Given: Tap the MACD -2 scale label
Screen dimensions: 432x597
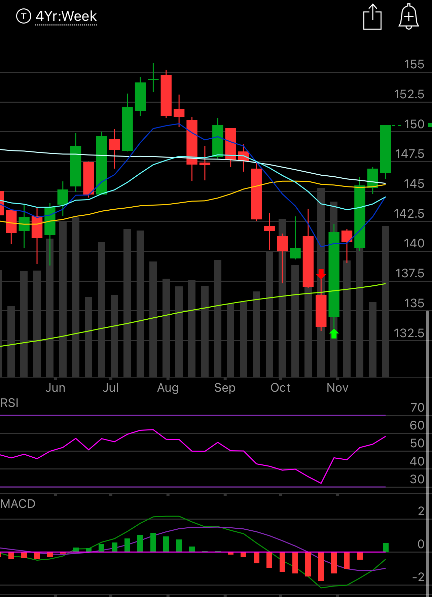Looking at the screenshot, I should [419, 577].
